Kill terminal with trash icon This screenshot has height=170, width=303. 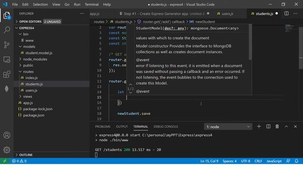(277, 127)
